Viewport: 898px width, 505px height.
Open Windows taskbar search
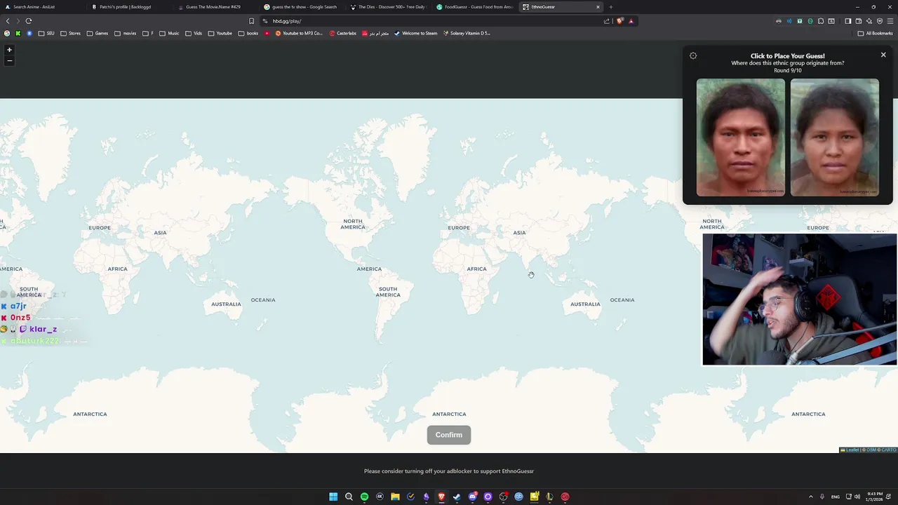click(349, 497)
